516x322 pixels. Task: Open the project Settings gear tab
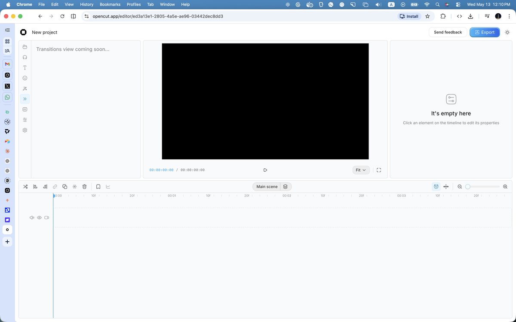click(x=25, y=130)
